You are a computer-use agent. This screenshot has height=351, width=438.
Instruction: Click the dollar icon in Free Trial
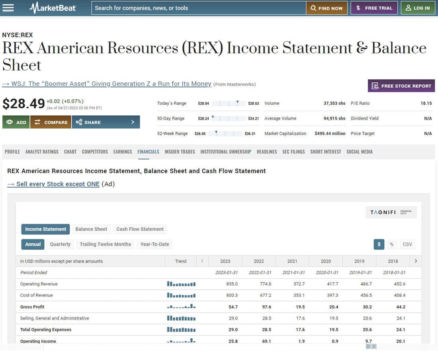click(358, 8)
